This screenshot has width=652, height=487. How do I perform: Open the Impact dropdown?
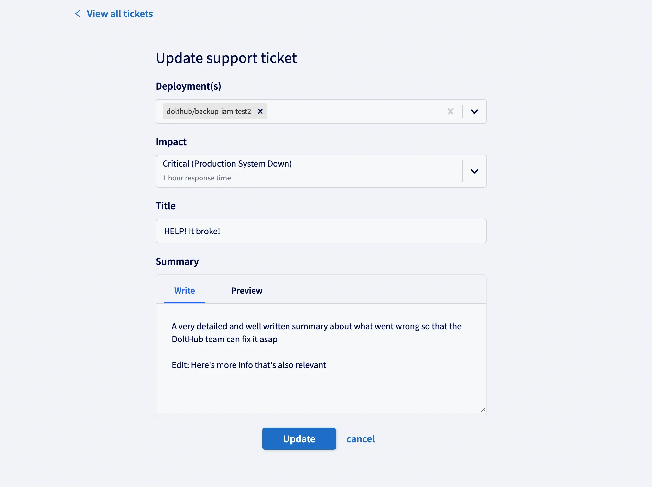click(474, 171)
